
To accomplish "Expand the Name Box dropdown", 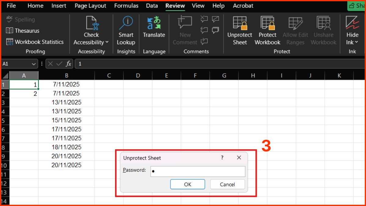I will pos(34,64).
